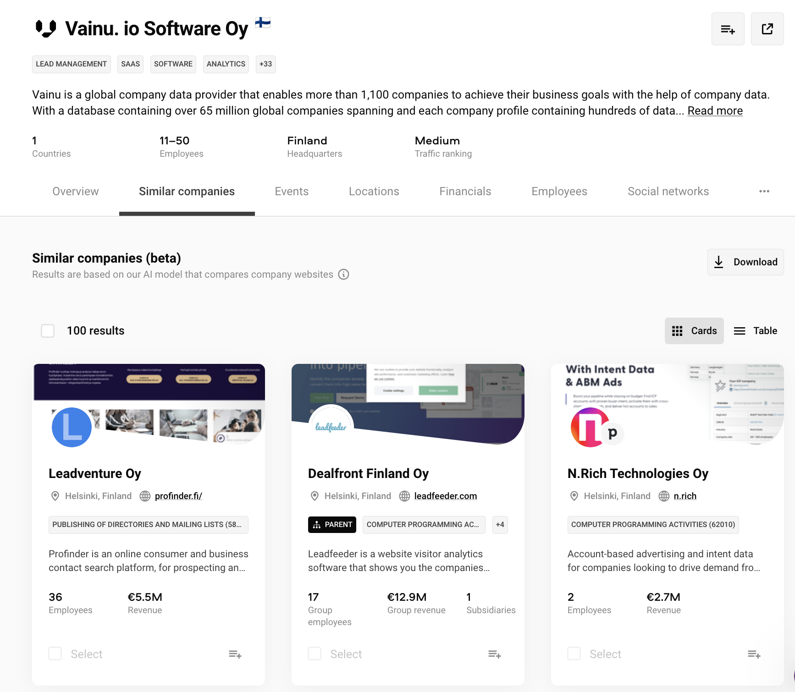Click the Leadventure Oy round logo
The image size is (795, 692).
(x=72, y=427)
